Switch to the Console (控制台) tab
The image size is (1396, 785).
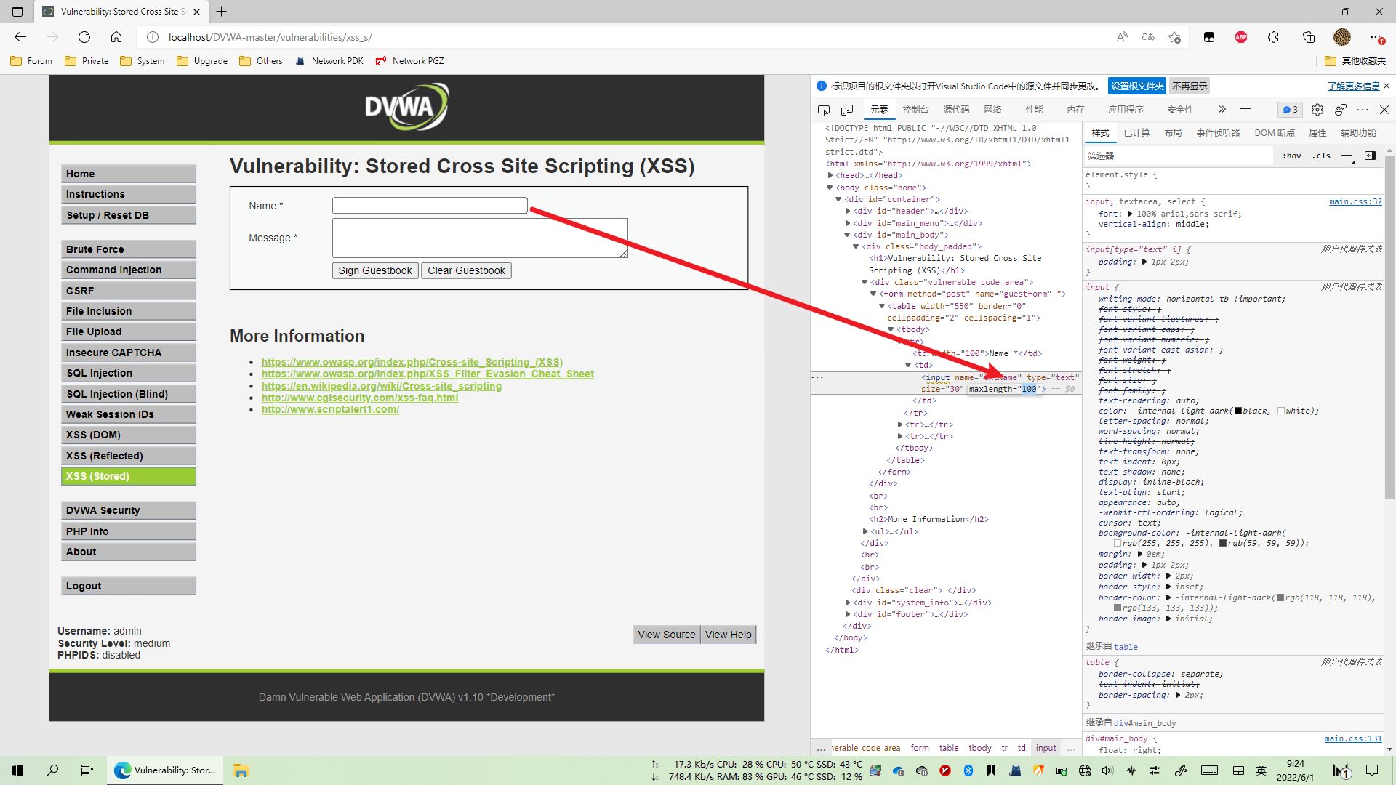click(x=915, y=110)
